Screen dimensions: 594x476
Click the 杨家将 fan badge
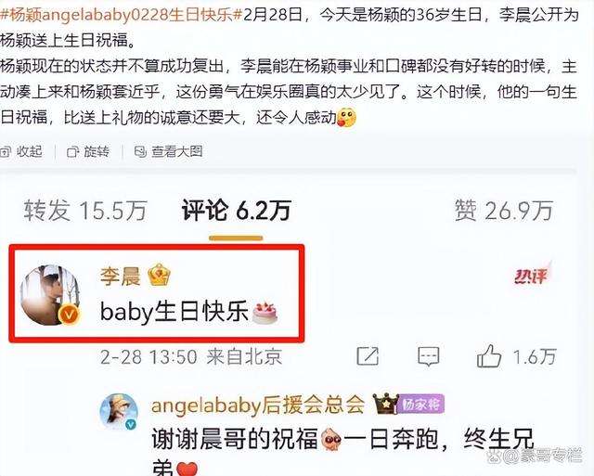(x=420, y=405)
